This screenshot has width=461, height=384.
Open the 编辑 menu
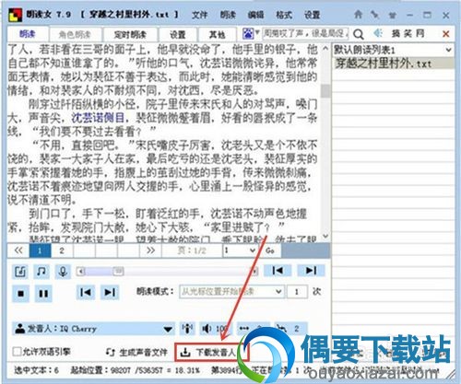tap(255, 15)
